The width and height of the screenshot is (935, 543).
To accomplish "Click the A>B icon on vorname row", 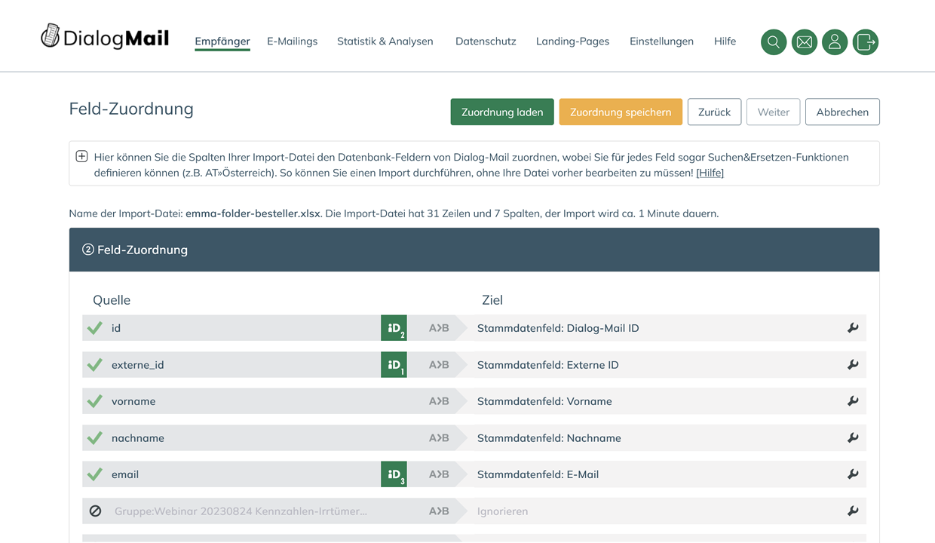I will click(439, 401).
